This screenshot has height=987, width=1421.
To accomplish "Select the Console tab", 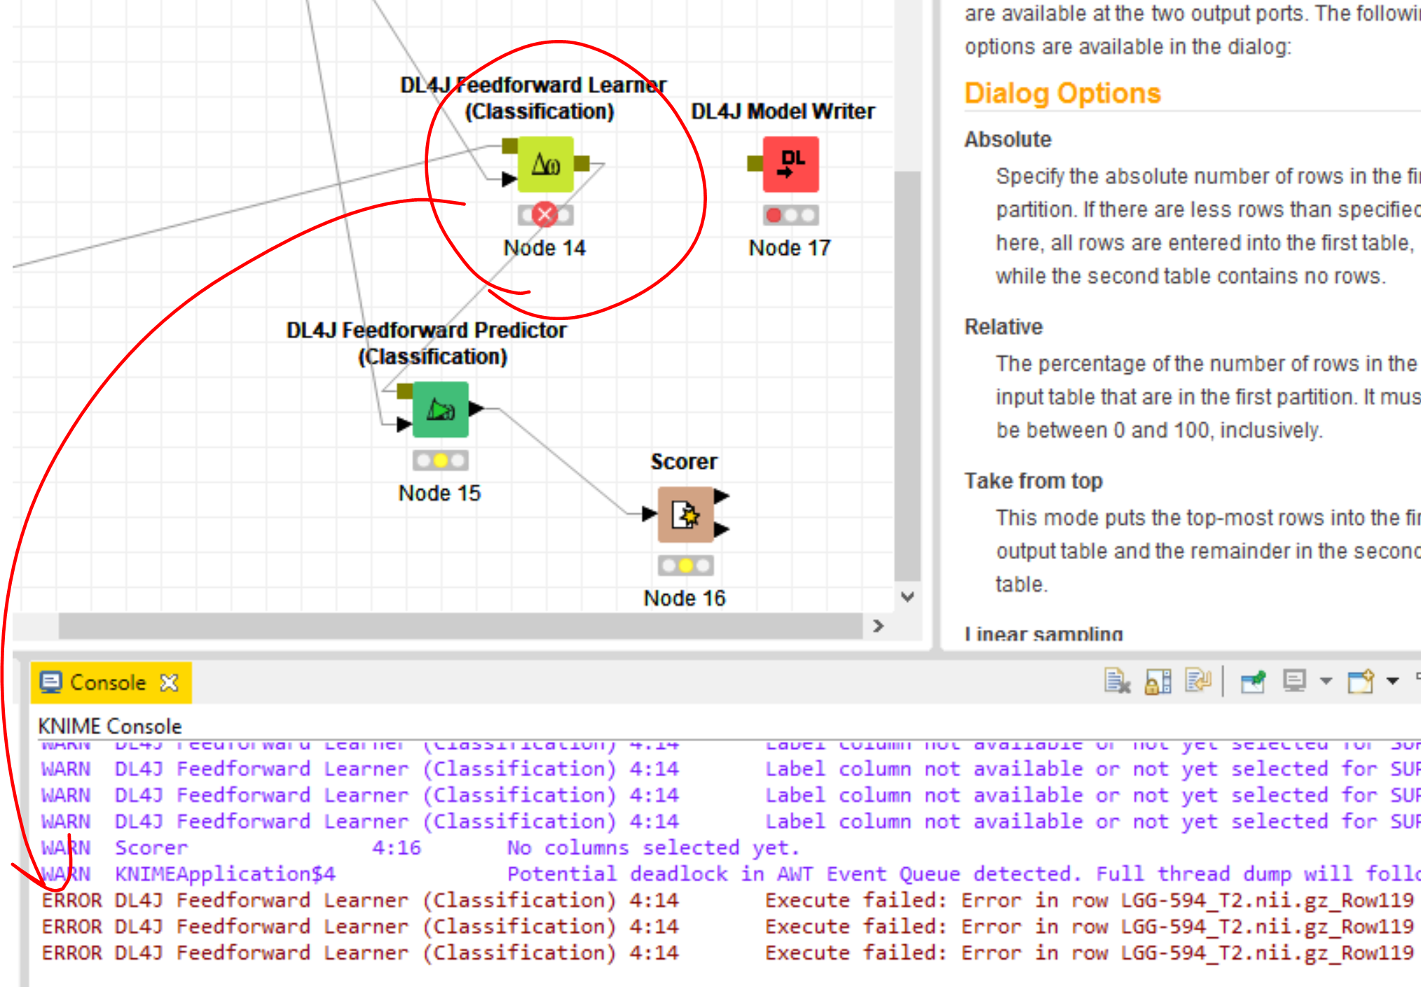I will tap(107, 682).
